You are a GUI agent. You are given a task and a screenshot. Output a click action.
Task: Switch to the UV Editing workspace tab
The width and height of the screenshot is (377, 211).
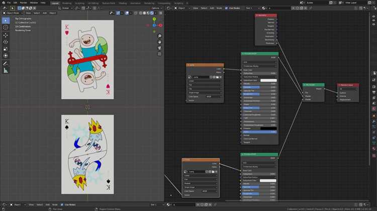pyautogui.click(x=93, y=3)
